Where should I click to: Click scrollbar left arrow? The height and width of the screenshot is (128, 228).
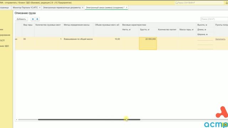pyautogui.click(x=17, y=119)
